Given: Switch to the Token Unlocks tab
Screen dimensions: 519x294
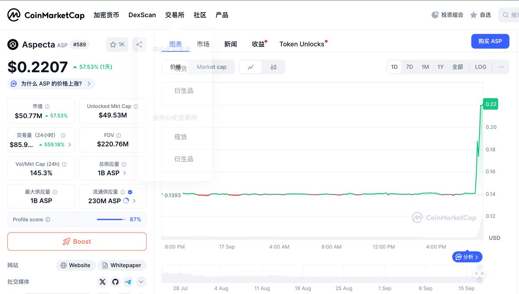Looking at the screenshot, I should point(301,44).
